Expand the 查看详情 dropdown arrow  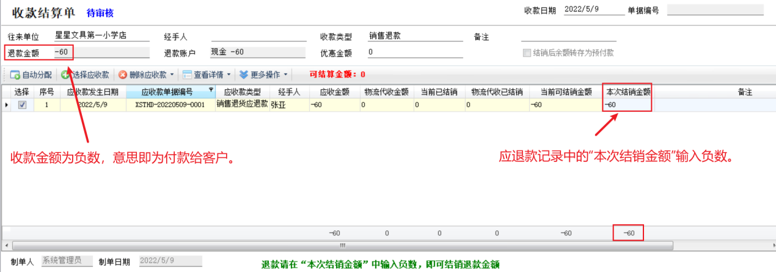[x=229, y=75]
